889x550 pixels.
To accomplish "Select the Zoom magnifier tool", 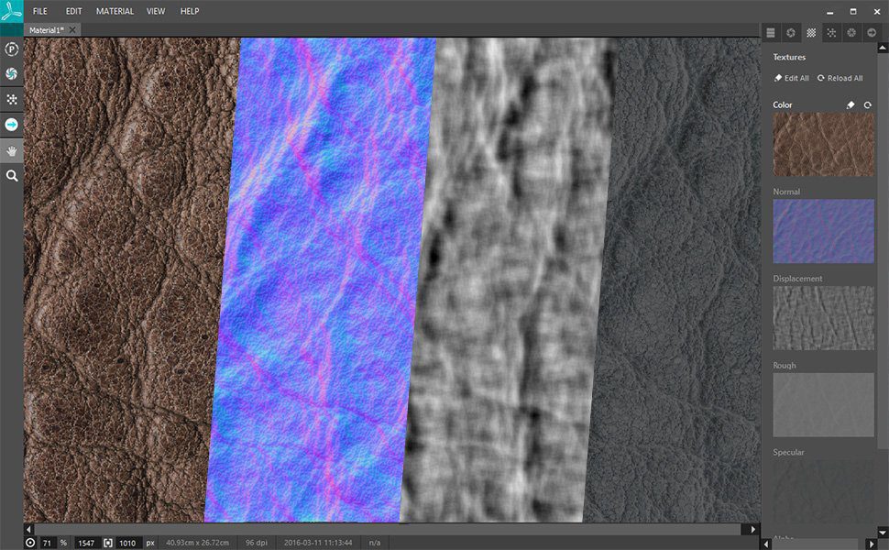I will (11, 176).
